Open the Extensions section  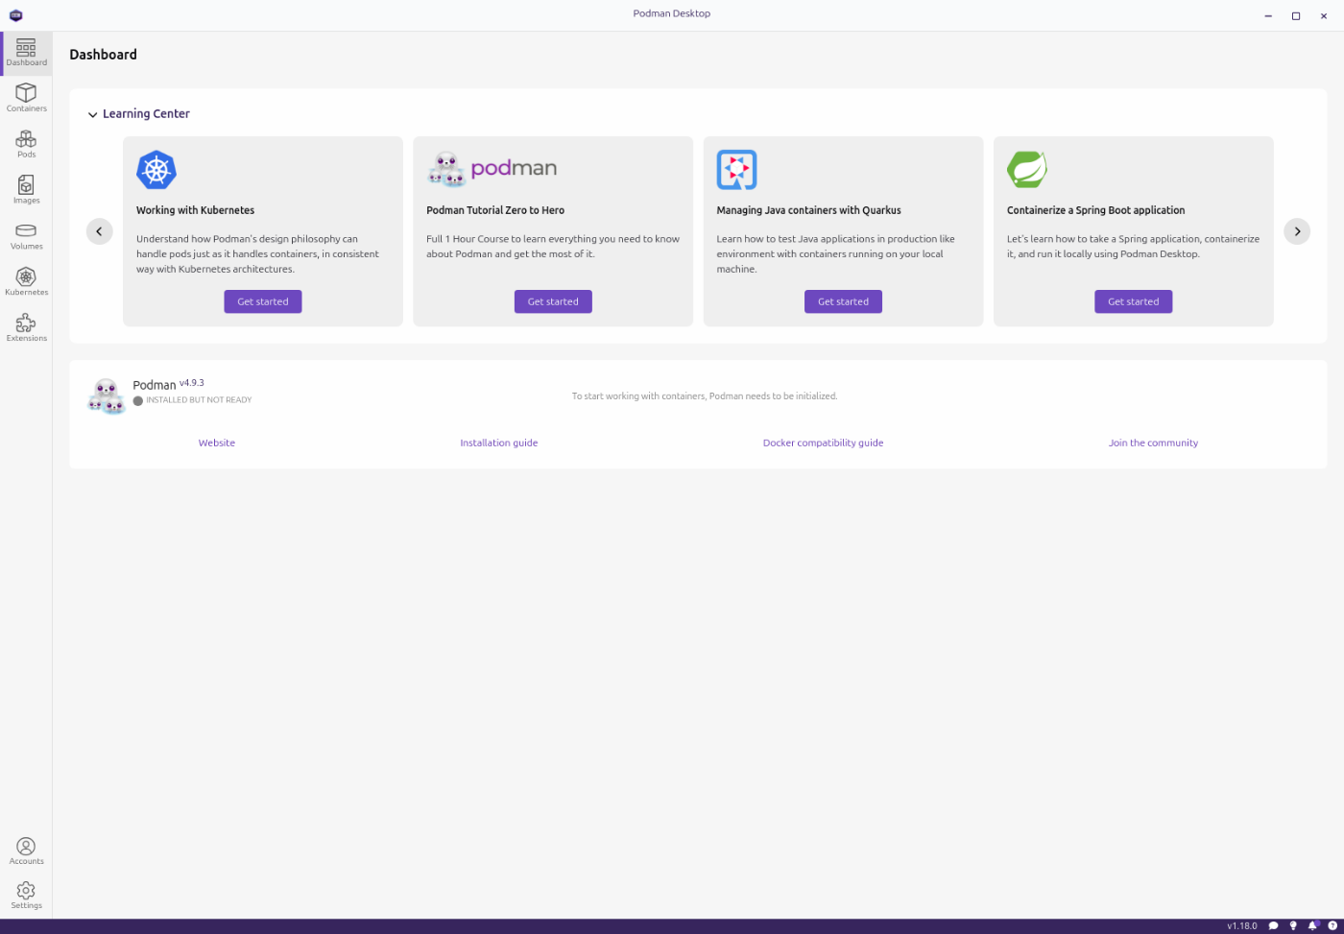[x=26, y=327]
